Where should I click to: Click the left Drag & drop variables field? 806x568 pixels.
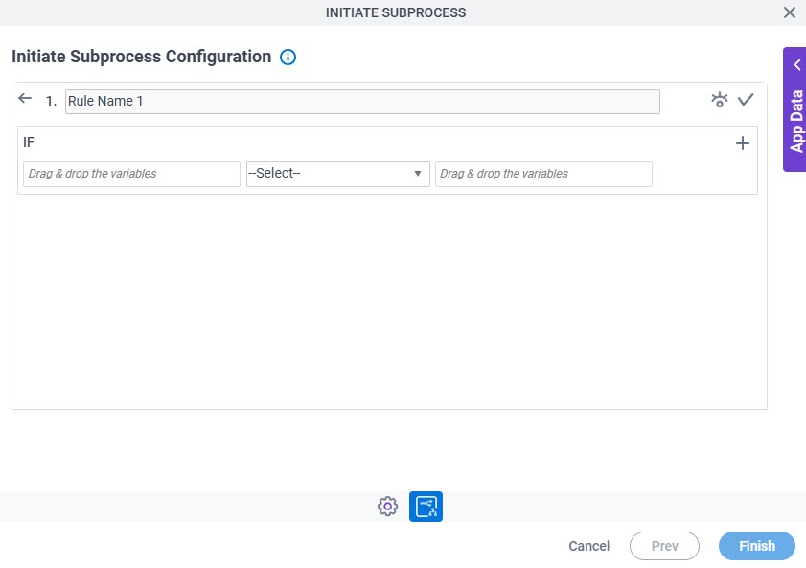131,174
